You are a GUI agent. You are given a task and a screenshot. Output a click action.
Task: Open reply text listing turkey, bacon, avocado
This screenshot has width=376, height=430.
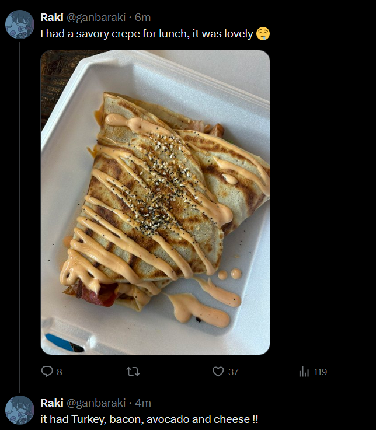pyautogui.click(x=149, y=419)
